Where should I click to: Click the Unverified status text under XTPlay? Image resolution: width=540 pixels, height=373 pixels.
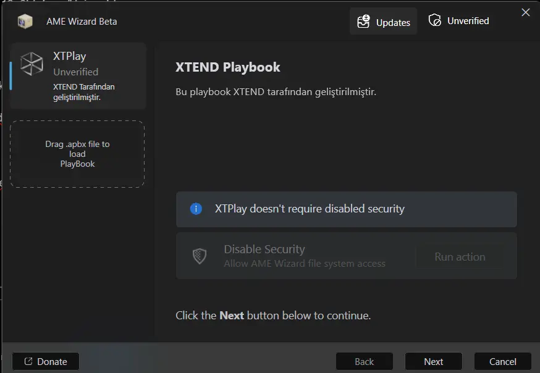coord(76,72)
